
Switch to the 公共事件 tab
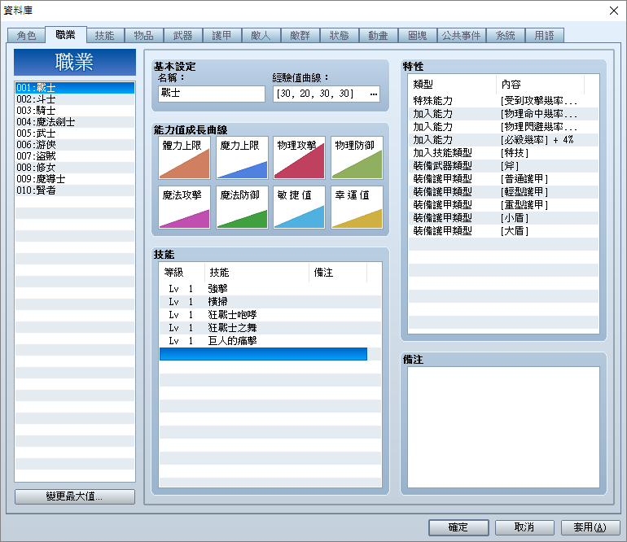(462, 36)
